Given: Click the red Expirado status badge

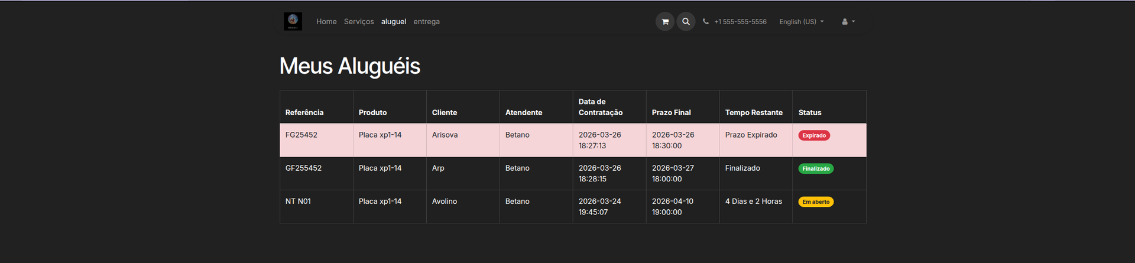Looking at the screenshot, I should tap(814, 135).
